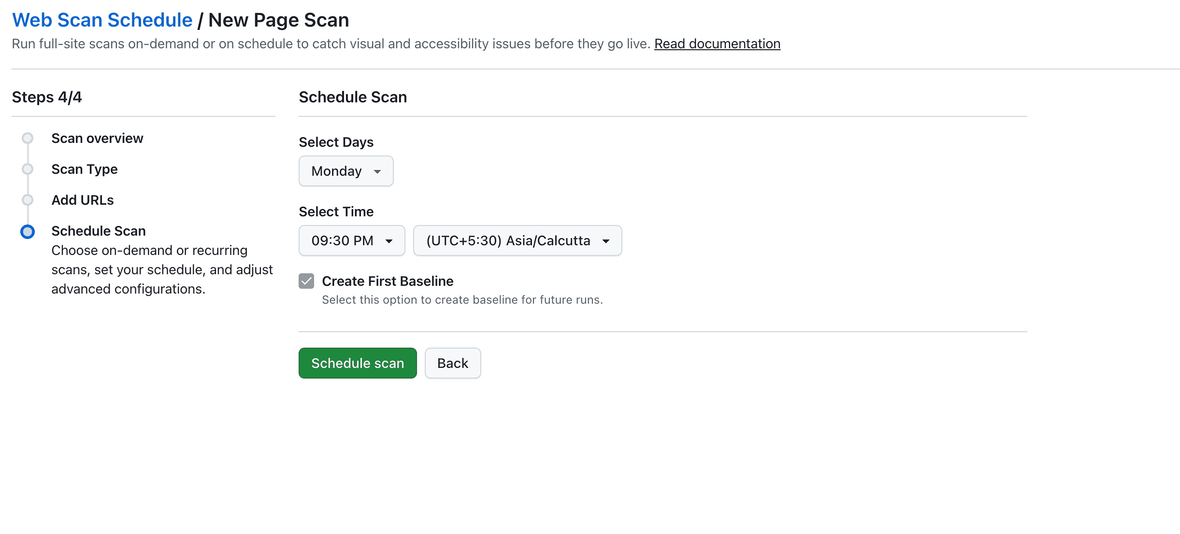Click the Schedule Scan section header
This screenshot has height=534, width=1180.
click(x=353, y=97)
